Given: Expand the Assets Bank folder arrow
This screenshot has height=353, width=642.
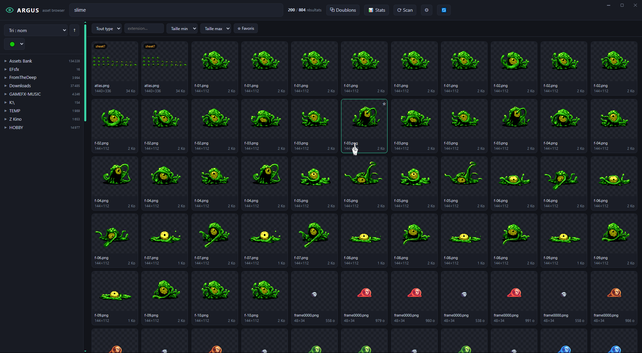Looking at the screenshot, I should click(6, 61).
